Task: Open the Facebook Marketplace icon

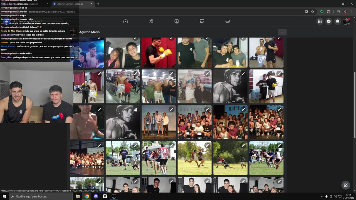Action: click(202, 21)
